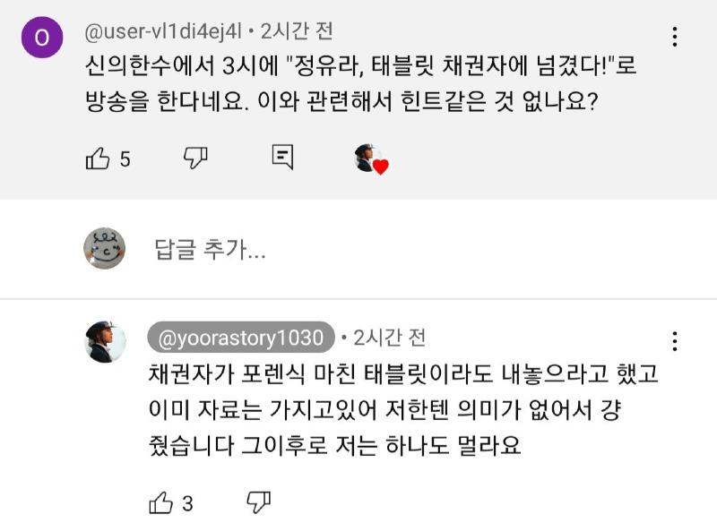
Task: Like the reply from @yoorastory1030
Action: click(161, 502)
